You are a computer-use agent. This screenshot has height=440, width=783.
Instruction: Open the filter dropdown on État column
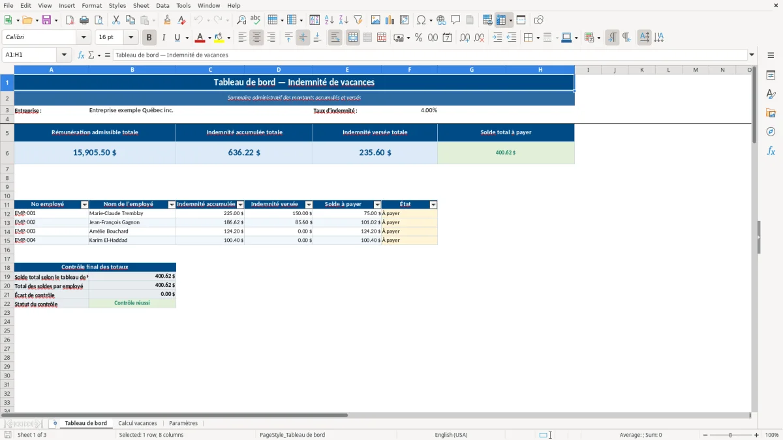click(x=433, y=205)
